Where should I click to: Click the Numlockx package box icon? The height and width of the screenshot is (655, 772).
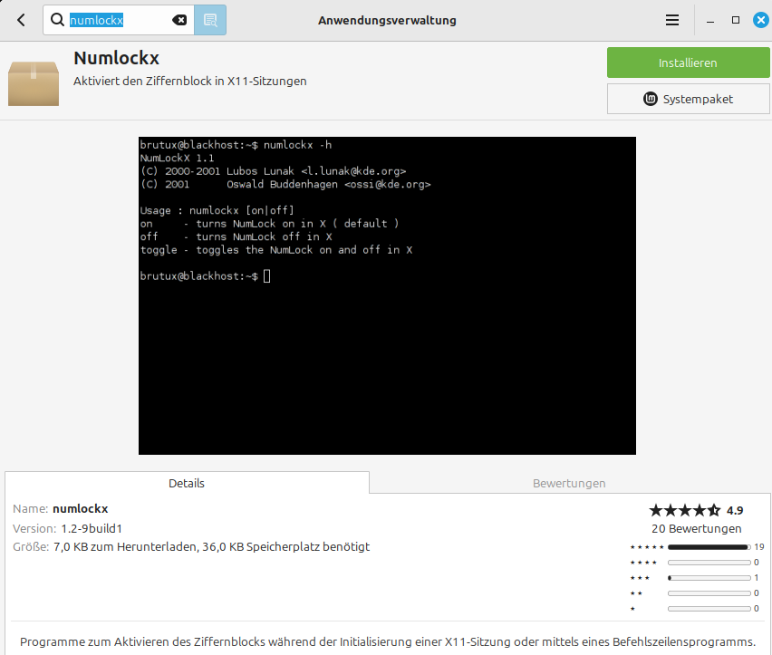tap(34, 83)
